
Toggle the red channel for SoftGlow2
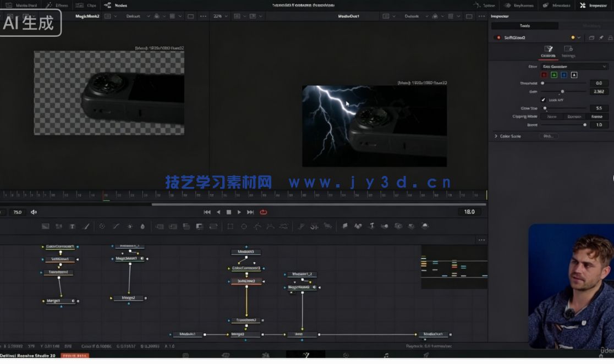click(x=544, y=75)
